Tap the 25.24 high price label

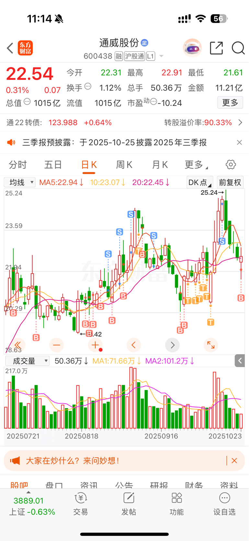click(x=209, y=192)
